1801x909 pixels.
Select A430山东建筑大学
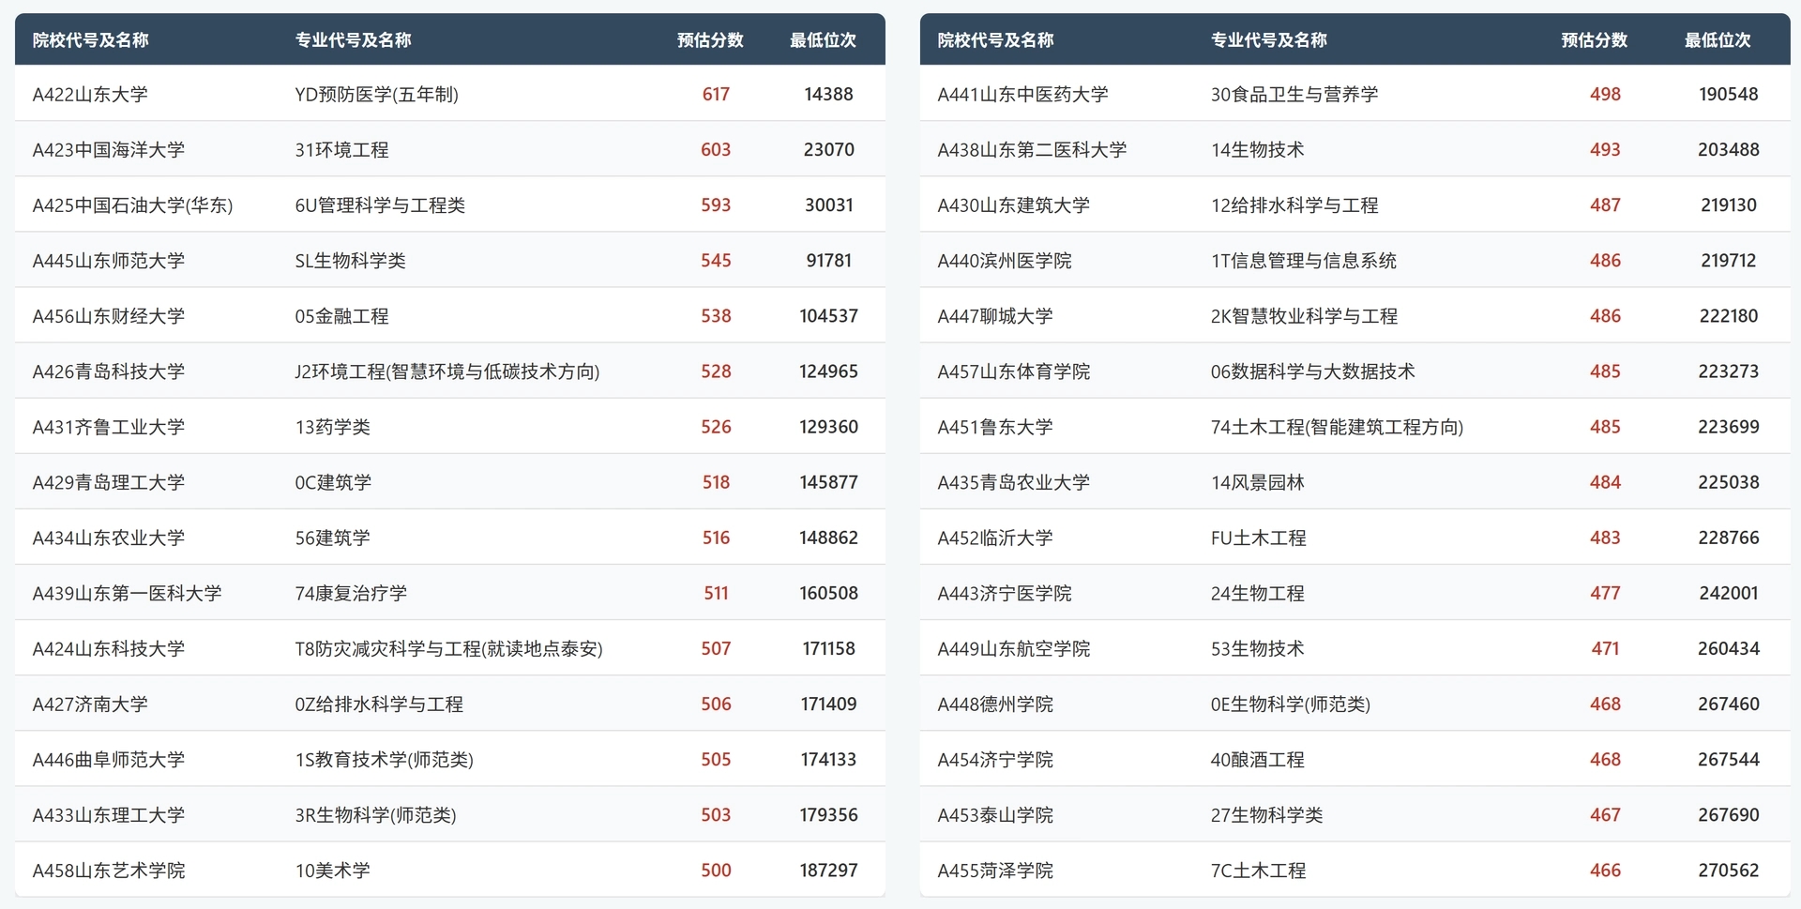1013,205
